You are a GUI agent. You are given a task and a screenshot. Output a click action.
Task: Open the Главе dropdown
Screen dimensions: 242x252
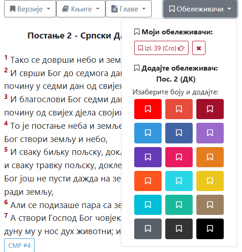click(128, 9)
